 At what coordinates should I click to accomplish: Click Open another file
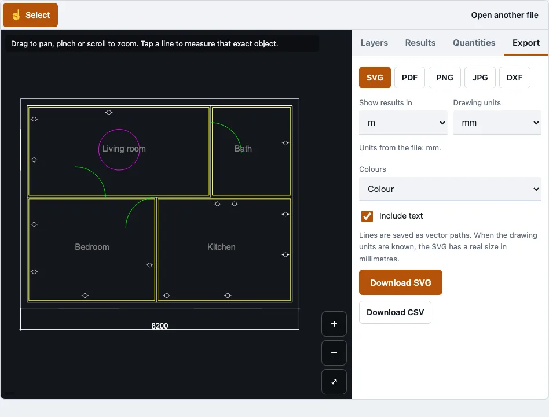click(x=504, y=15)
